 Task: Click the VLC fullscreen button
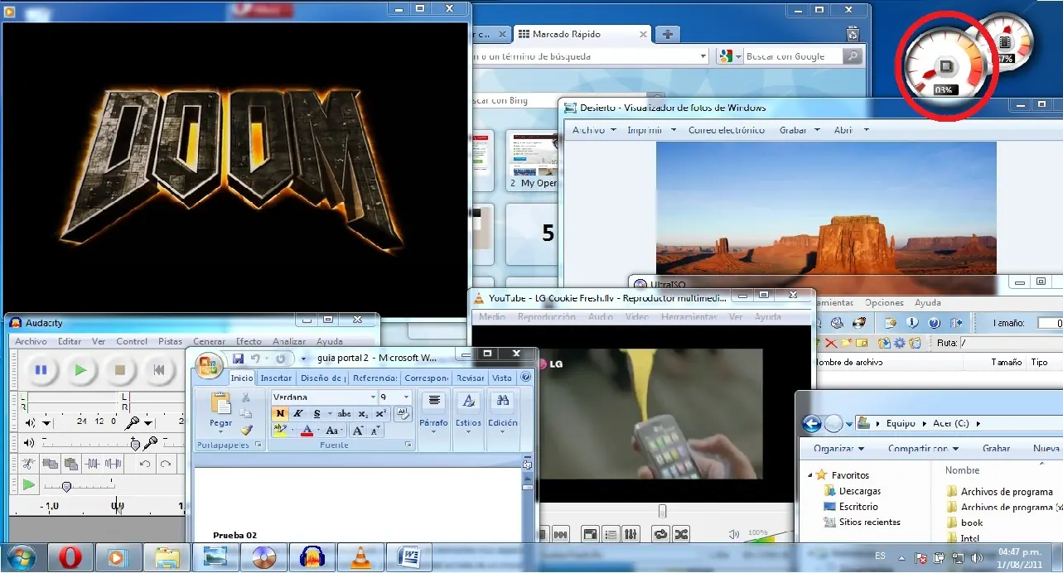point(590,534)
